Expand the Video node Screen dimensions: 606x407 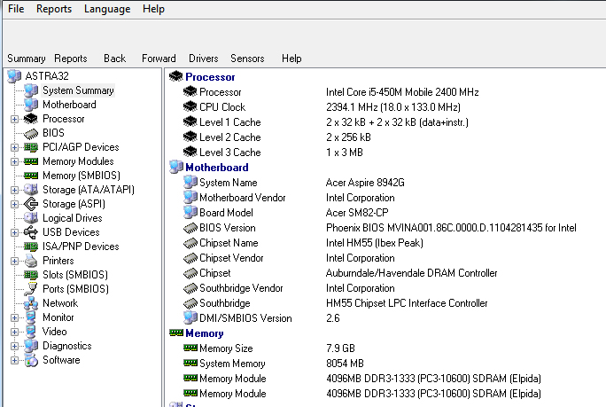[x=14, y=332]
